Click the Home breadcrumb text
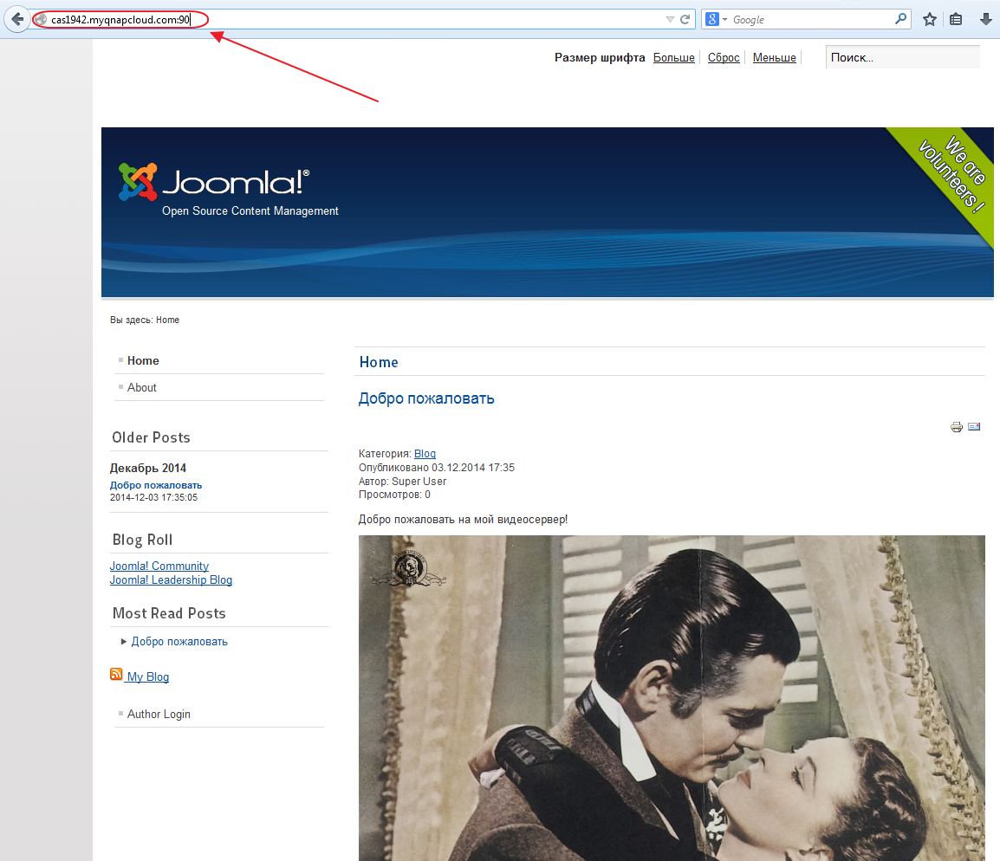 pos(168,320)
